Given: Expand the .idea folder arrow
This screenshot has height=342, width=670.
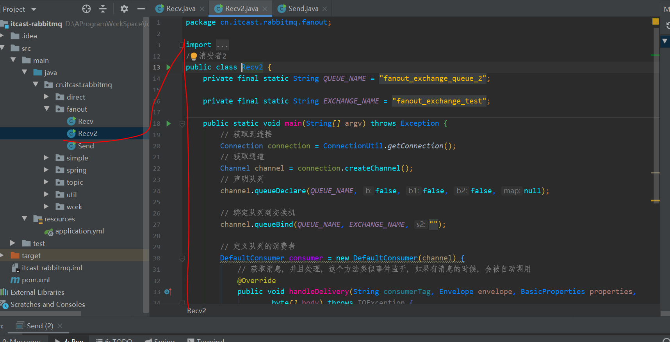Looking at the screenshot, I should point(2,36).
